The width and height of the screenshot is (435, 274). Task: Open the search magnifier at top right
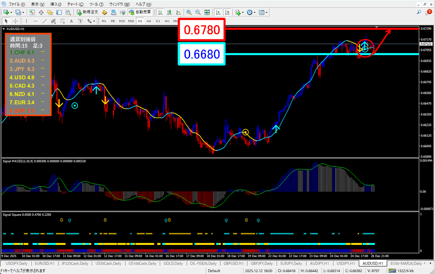coord(420,12)
